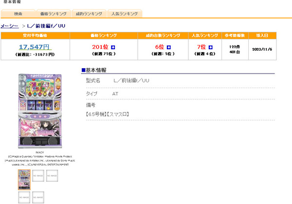292x204 pixels.
Task: Select second NO IMAGE thumbnail in bottom row
Action: click(38, 197)
